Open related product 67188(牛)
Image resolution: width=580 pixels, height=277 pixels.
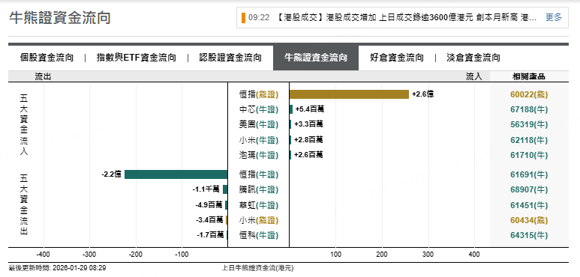(529, 109)
